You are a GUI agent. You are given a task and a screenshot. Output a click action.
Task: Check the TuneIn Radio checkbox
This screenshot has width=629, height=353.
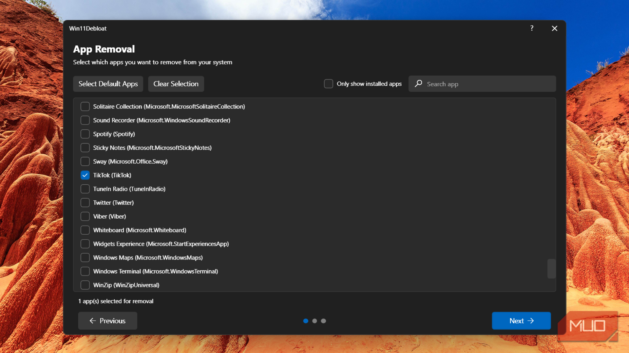[85, 189]
